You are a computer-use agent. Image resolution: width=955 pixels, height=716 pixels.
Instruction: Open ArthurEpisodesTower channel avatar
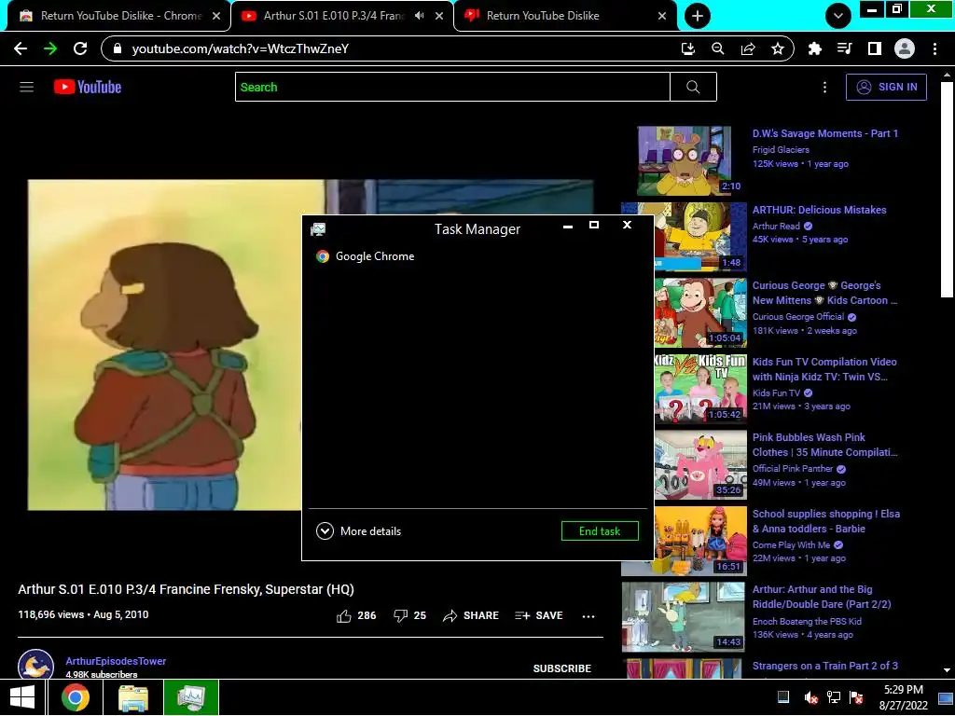[x=35, y=664]
